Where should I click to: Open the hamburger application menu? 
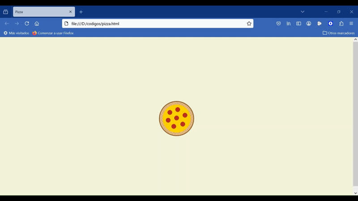pos(351,24)
